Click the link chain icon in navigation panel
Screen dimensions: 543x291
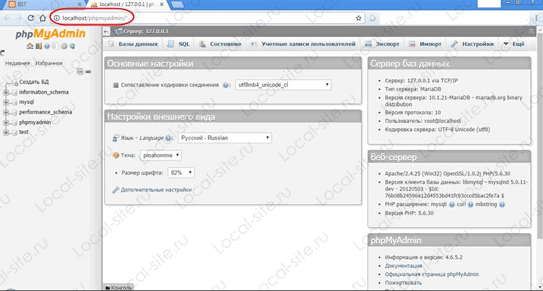point(88,71)
